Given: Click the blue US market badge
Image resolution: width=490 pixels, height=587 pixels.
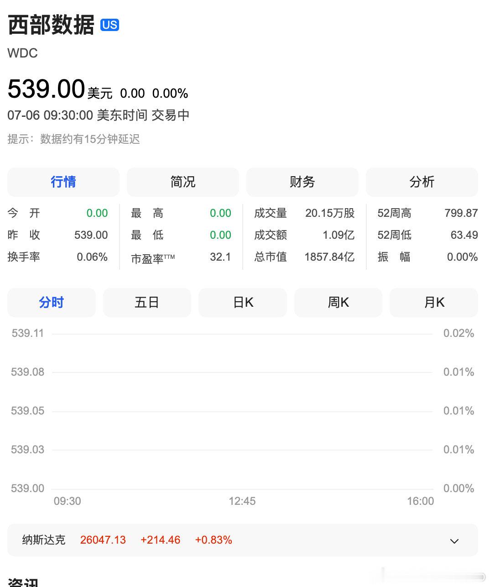Looking at the screenshot, I should [x=109, y=25].
